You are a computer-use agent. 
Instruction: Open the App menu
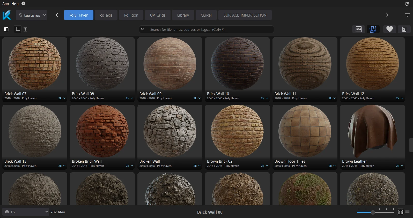click(5, 4)
